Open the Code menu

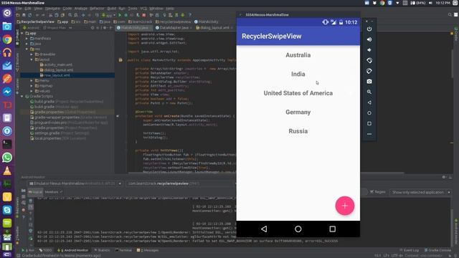[67, 9]
